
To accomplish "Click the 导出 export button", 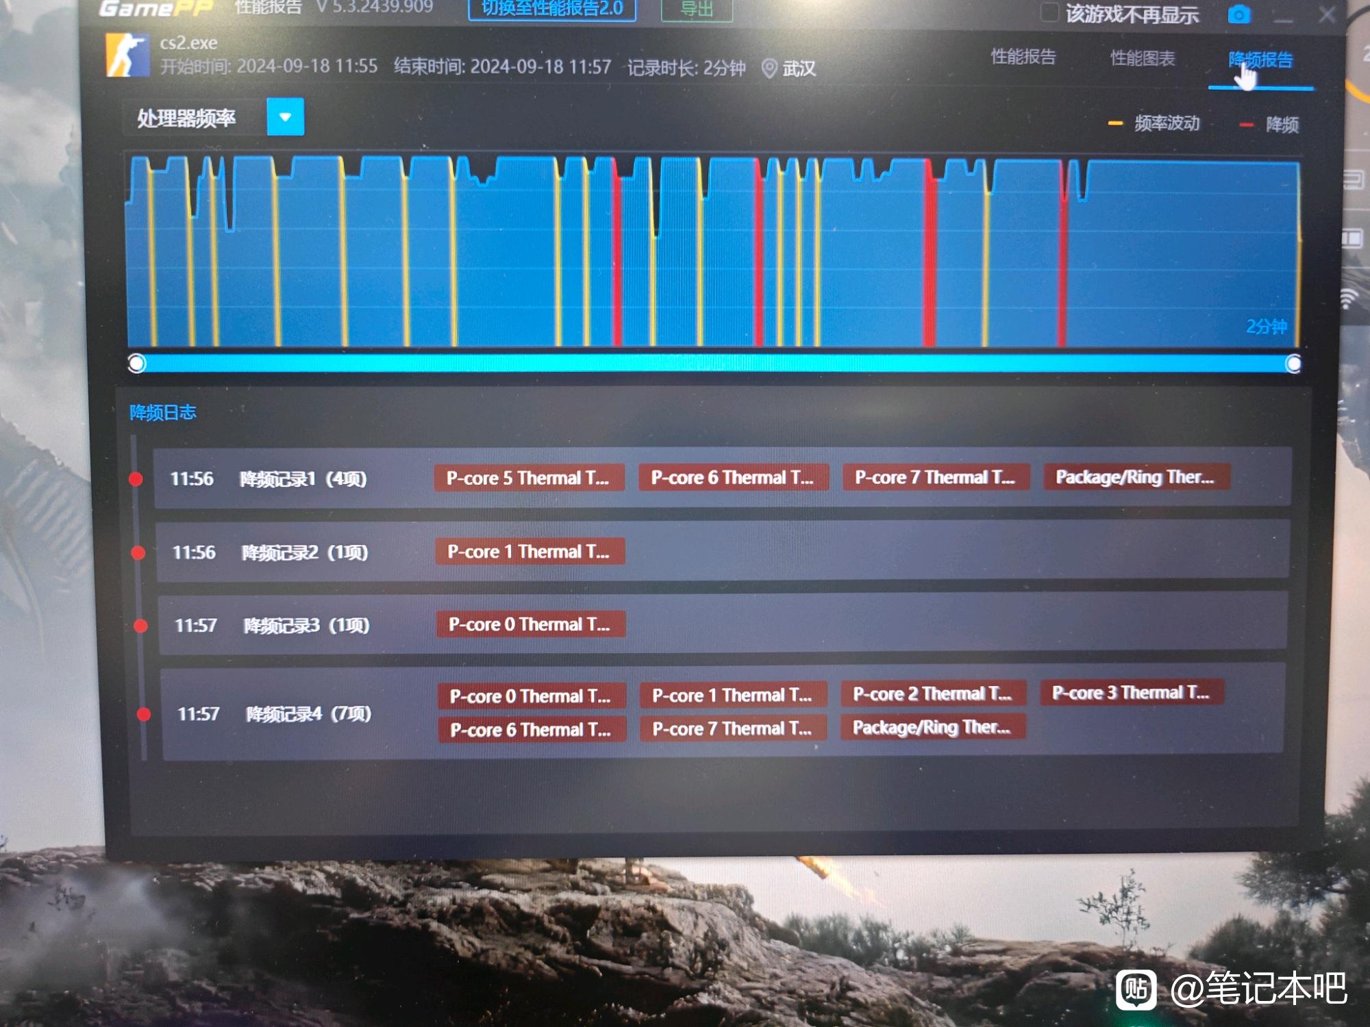I will (x=697, y=10).
